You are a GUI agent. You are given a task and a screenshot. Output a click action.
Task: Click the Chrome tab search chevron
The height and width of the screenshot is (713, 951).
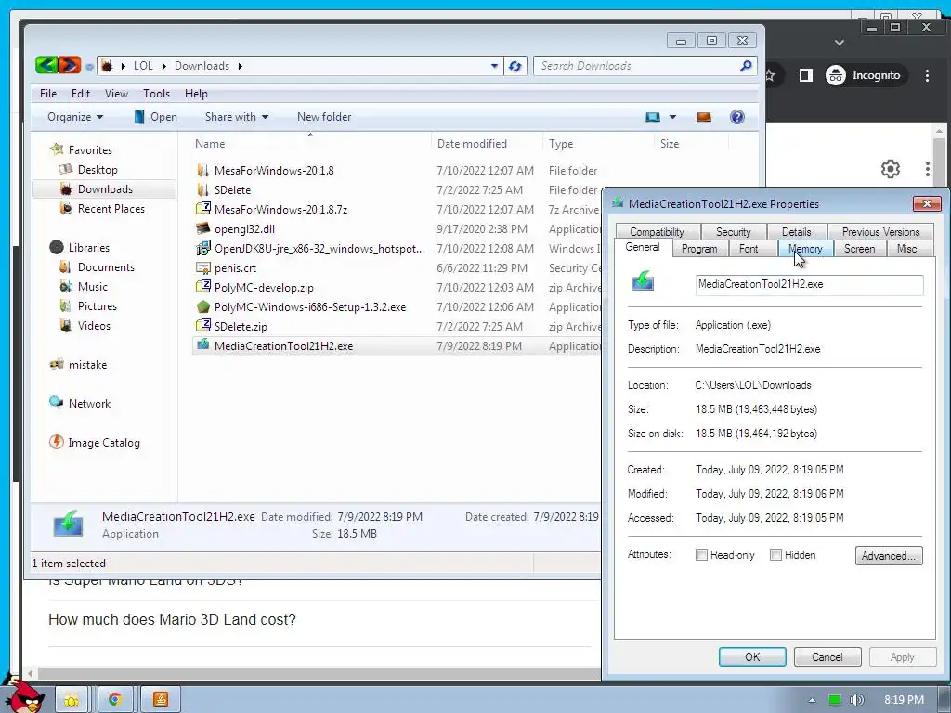click(x=840, y=43)
